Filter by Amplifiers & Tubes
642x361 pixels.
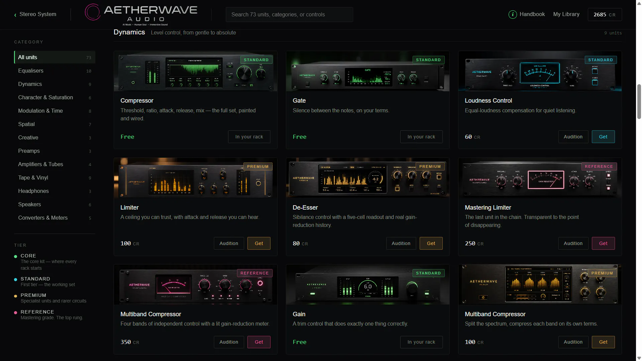[55, 164]
